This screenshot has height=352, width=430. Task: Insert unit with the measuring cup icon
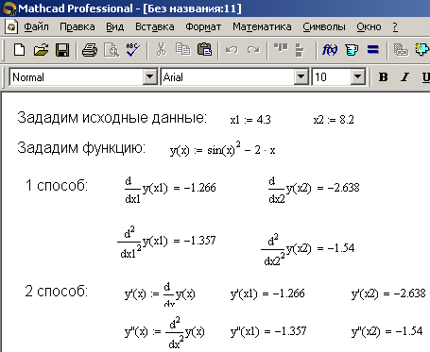point(352,50)
